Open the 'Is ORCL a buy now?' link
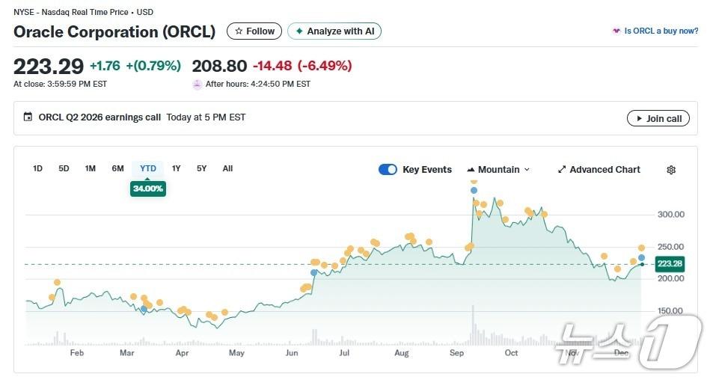713x380 pixels. click(x=661, y=31)
